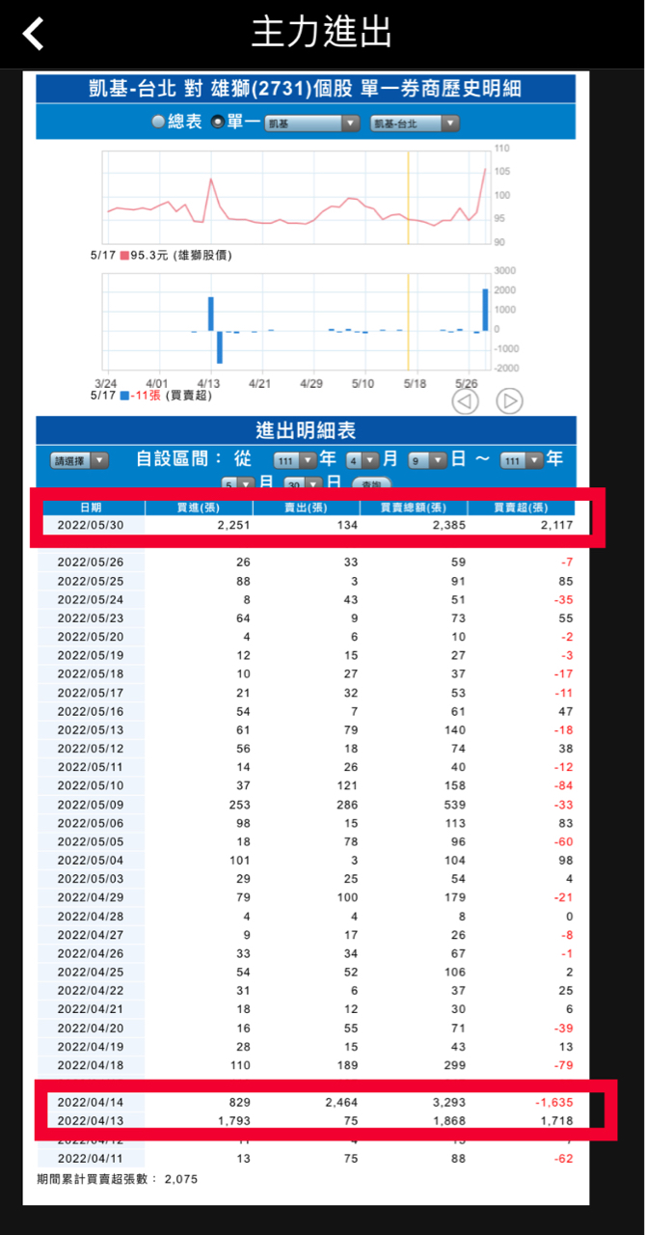Image resolution: width=645 pixels, height=1235 pixels.
Task: Click the 買進(張) column header
Action: [199, 508]
